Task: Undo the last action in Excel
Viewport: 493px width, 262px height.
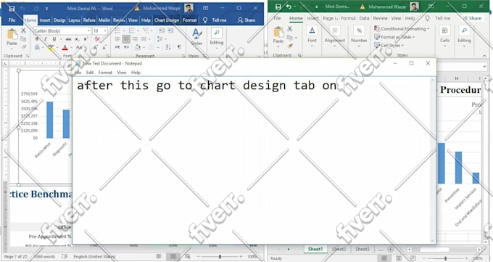Action: (x=289, y=7)
